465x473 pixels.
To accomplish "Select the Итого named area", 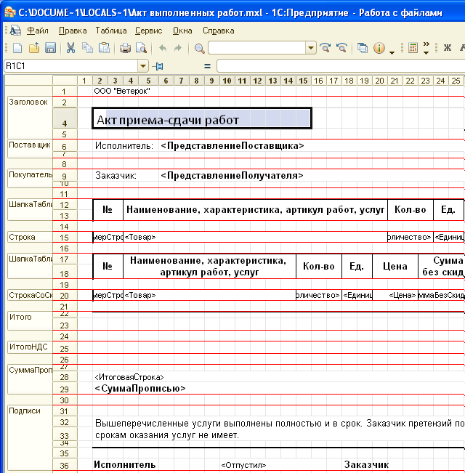I will pos(30,320).
